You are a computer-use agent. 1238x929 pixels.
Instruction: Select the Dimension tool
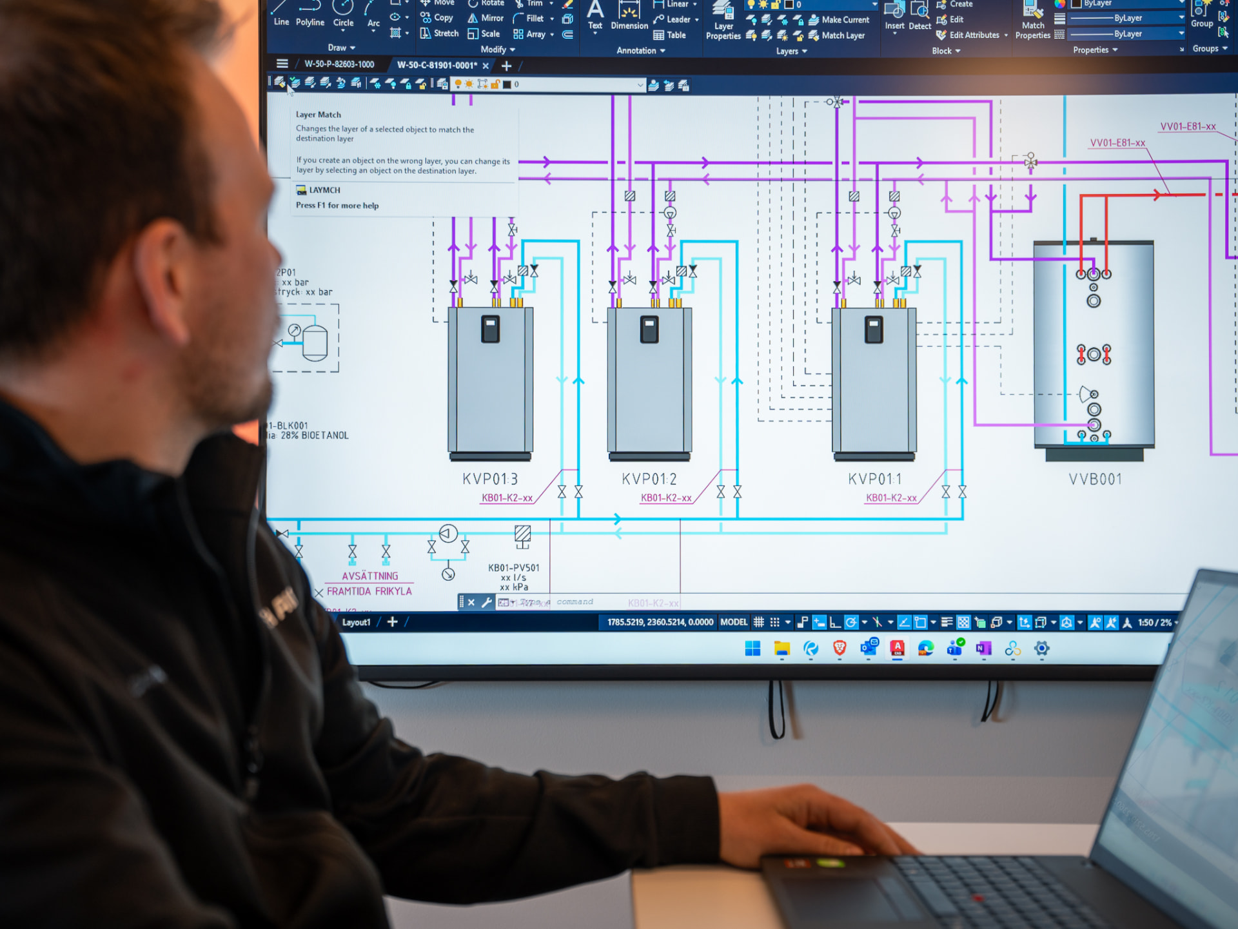629,16
